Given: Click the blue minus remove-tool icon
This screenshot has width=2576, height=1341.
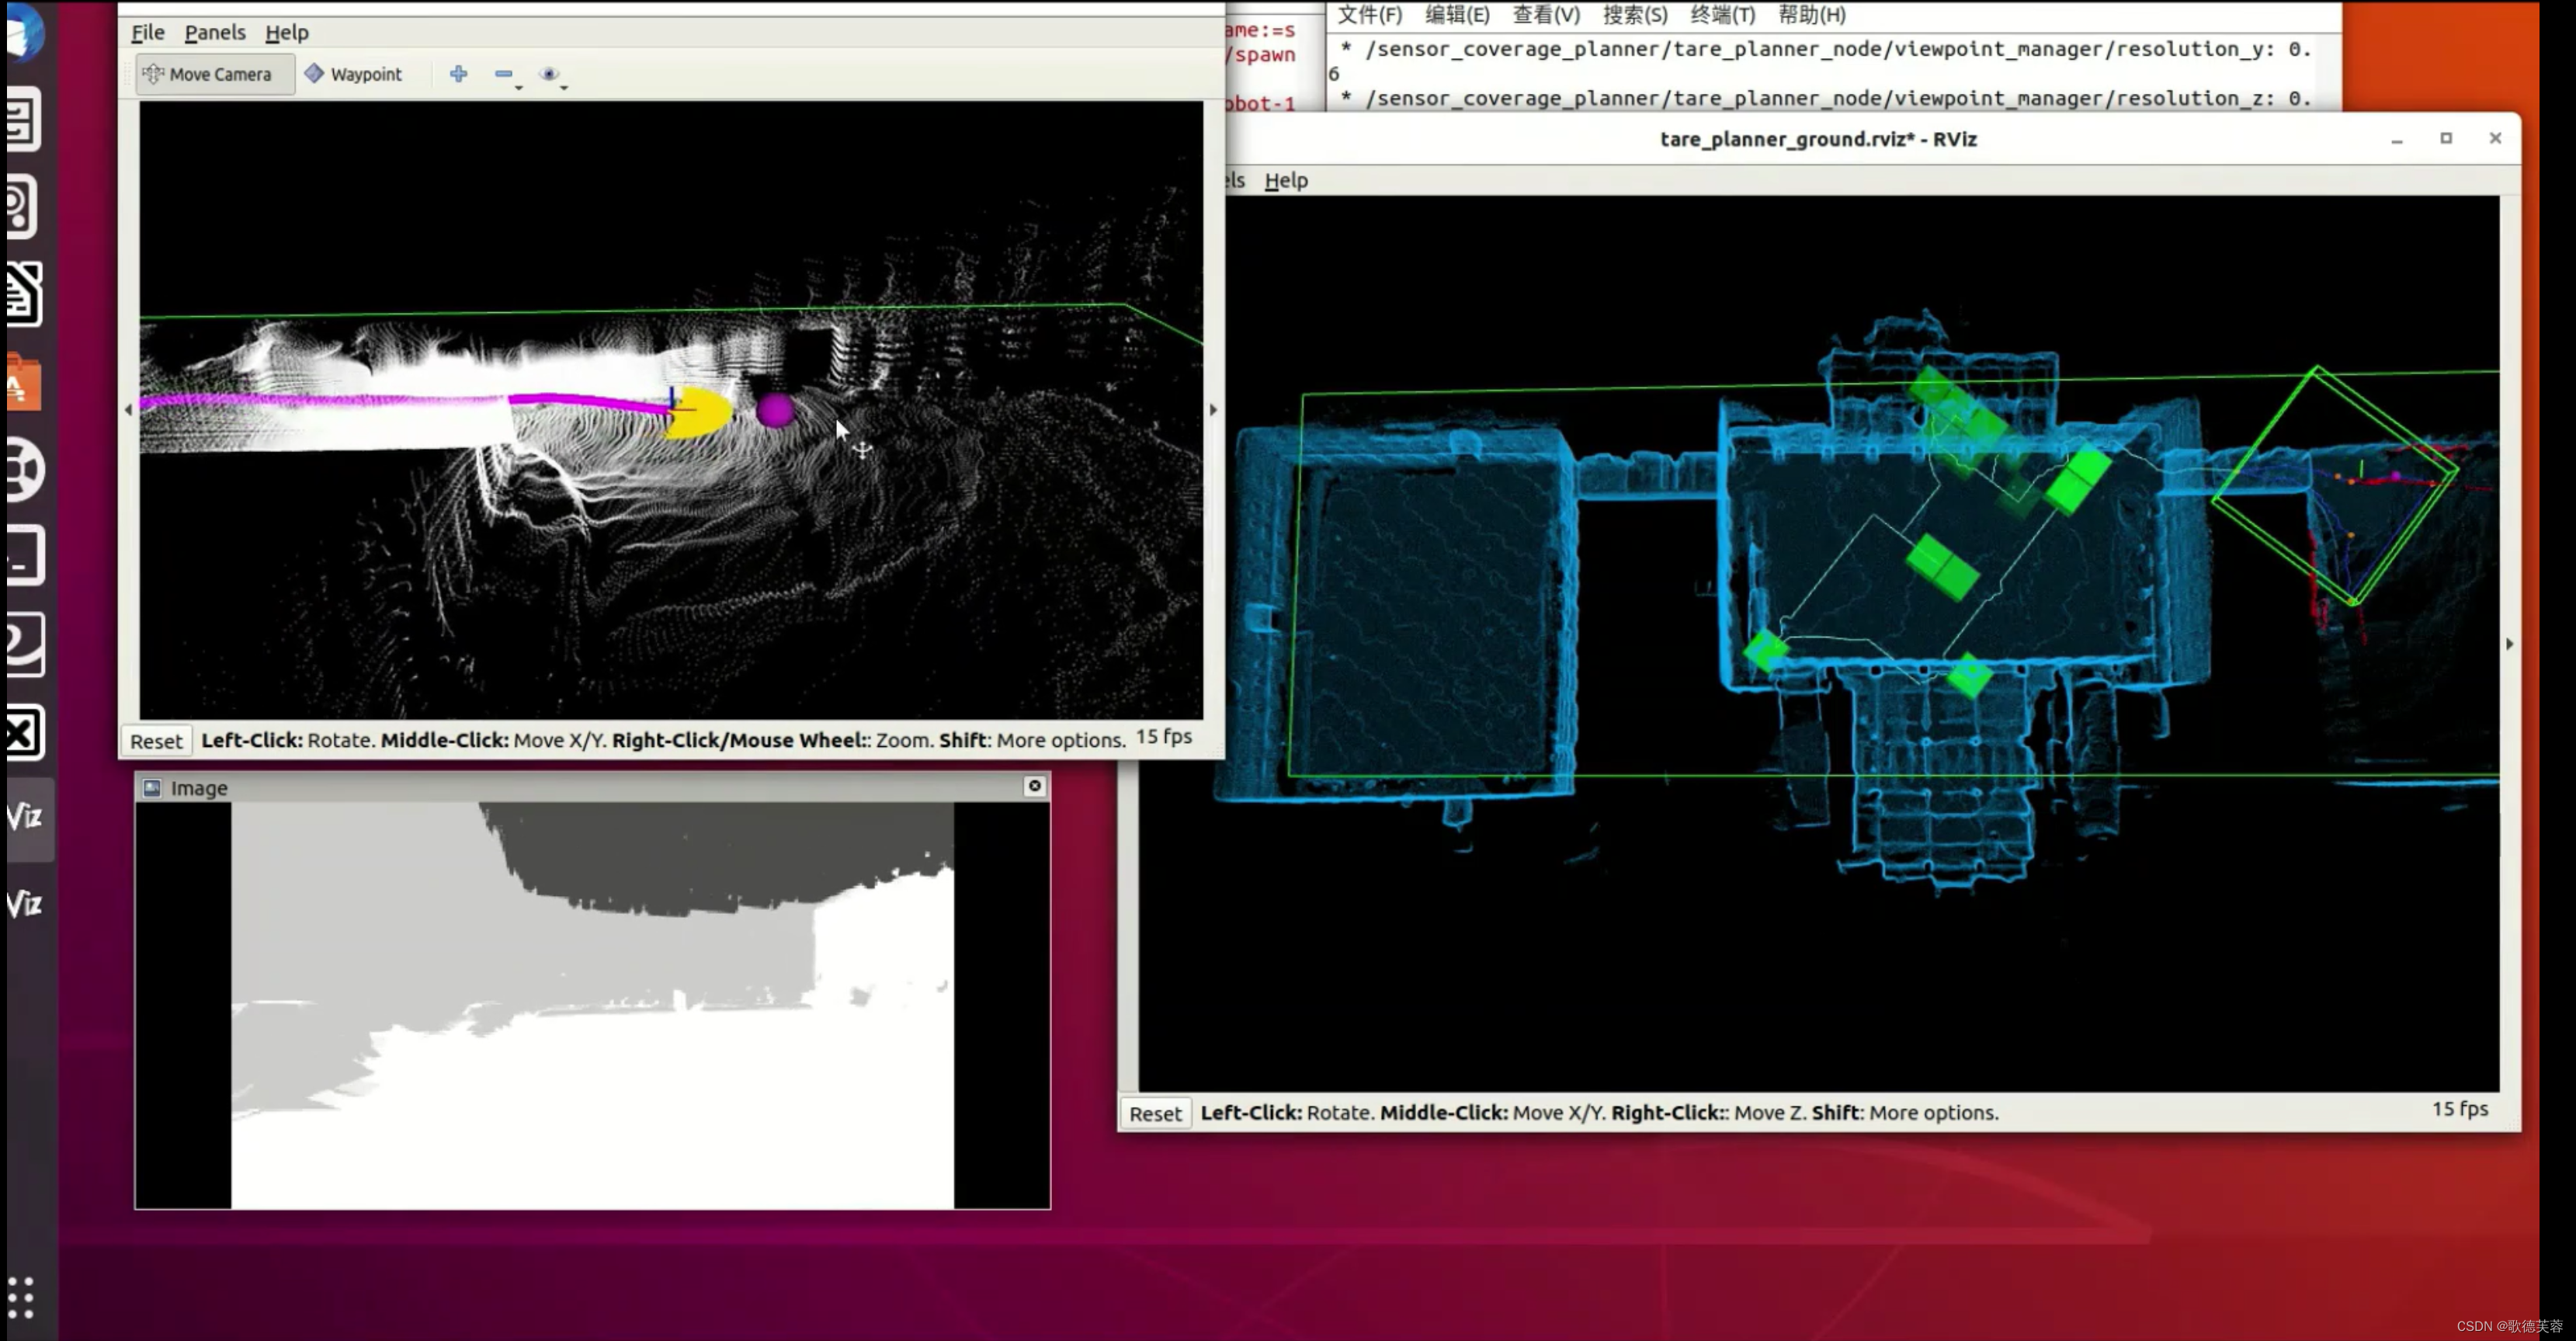Looking at the screenshot, I should (x=503, y=73).
